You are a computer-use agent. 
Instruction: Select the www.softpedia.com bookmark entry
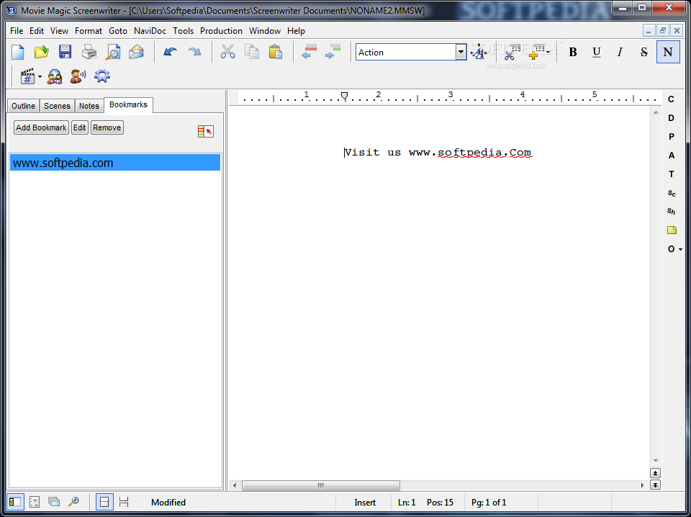(x=115, y=163)
